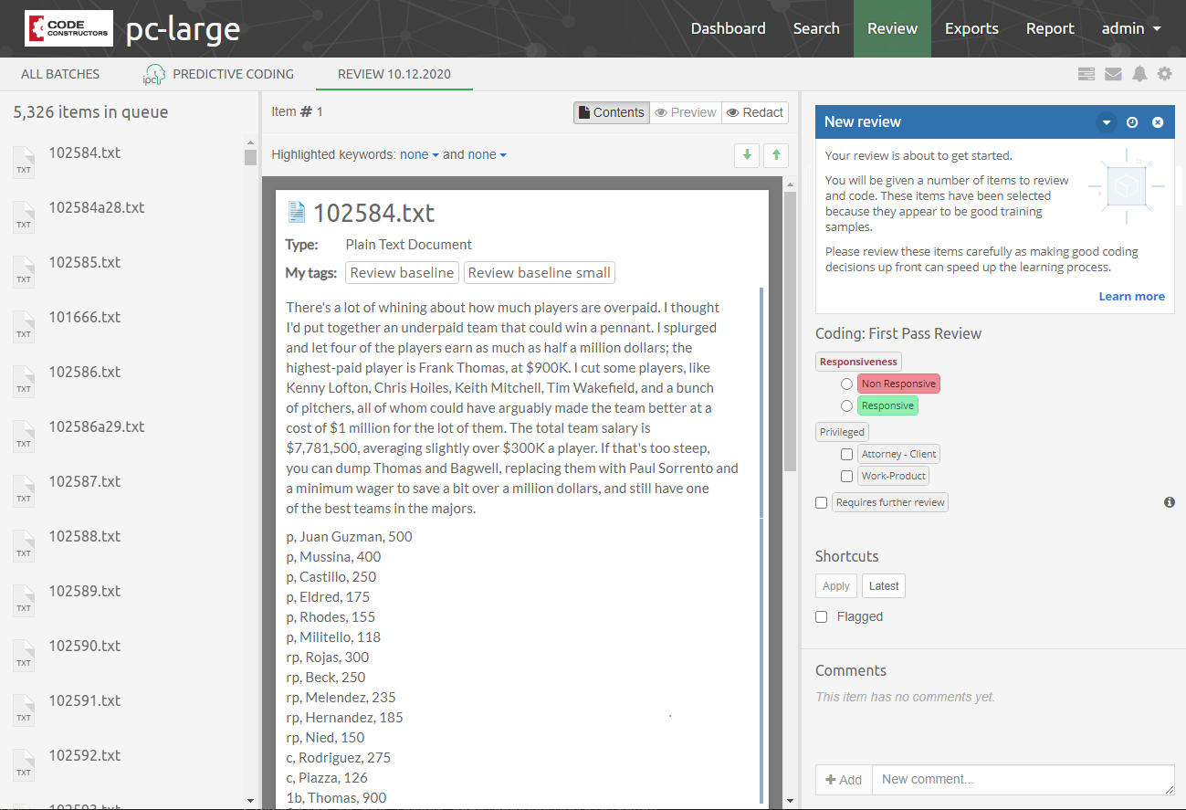The height and width of the screenshot is (810, 1186).
Task: Open the messages envelope icon
Action: pos(1113,74)
